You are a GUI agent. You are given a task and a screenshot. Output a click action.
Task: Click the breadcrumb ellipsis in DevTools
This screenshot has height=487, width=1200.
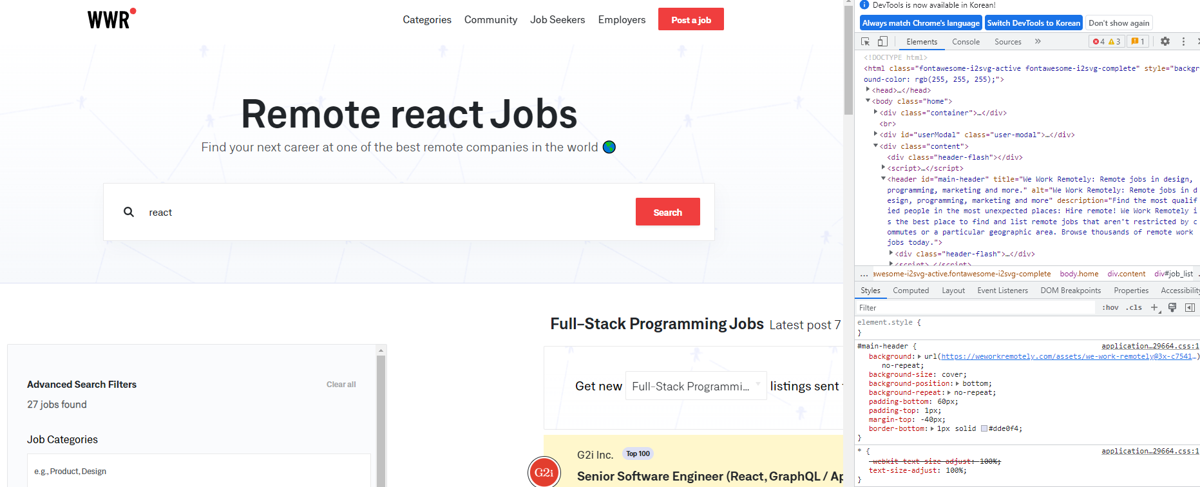tap(864, 274)
